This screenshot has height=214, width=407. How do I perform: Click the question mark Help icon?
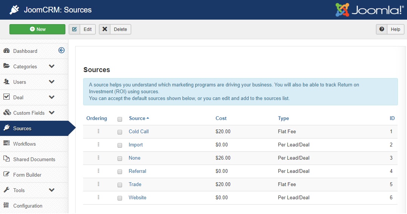[x=382, y=29]
